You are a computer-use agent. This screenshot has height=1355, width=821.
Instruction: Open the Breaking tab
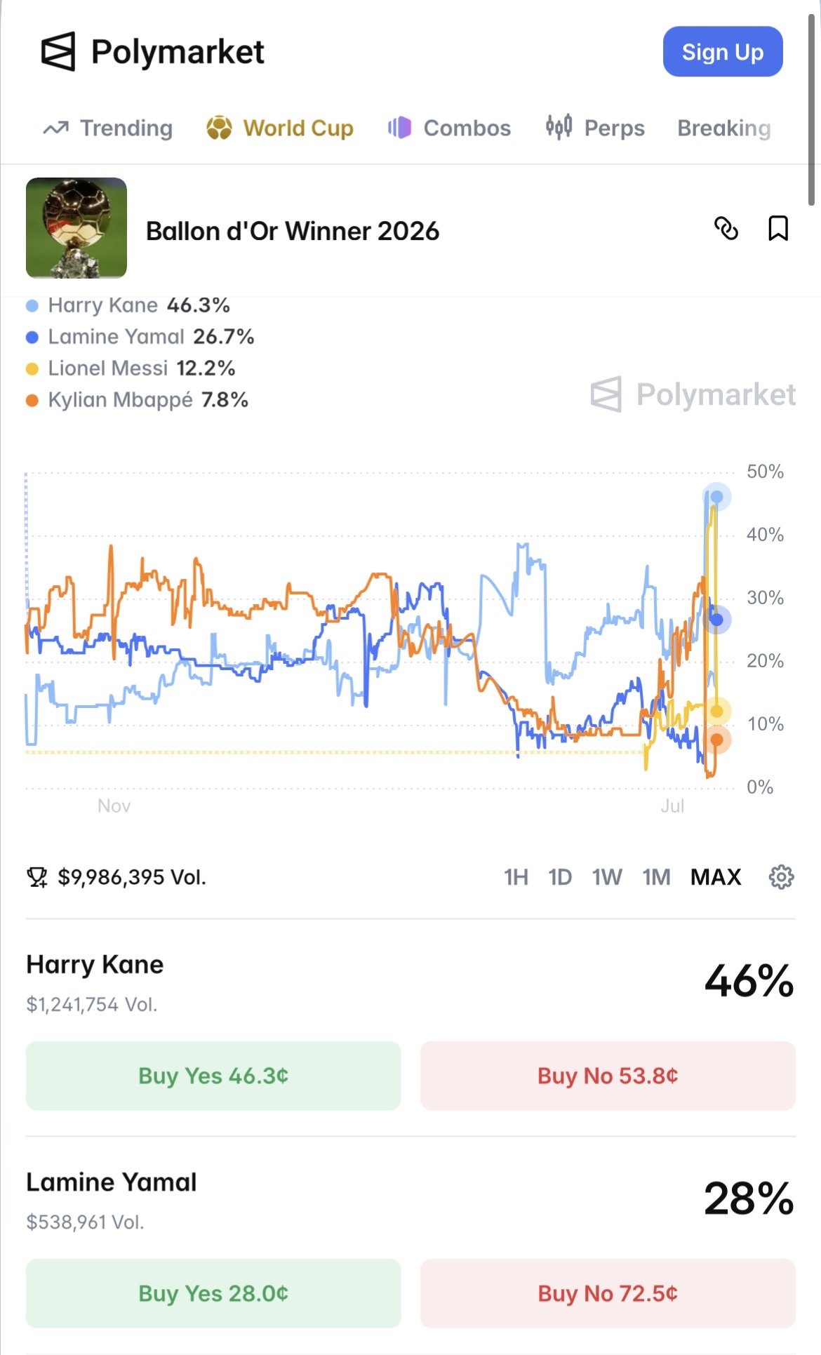[724, 128]
